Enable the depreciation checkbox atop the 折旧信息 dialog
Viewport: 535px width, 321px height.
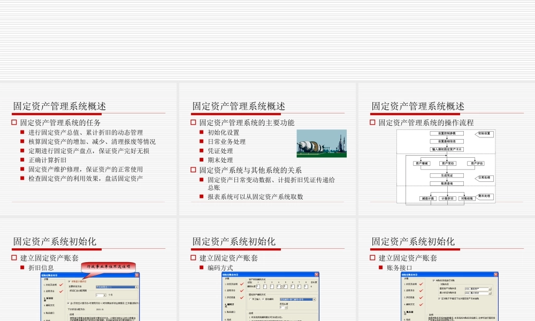[x=70, y=280]
